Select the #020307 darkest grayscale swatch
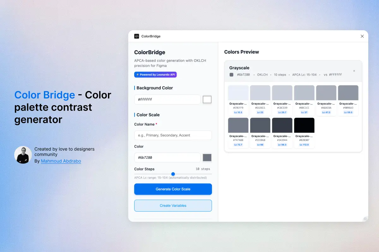The height and width of the screenshot is (252, 379). click(x=304, y=125)
